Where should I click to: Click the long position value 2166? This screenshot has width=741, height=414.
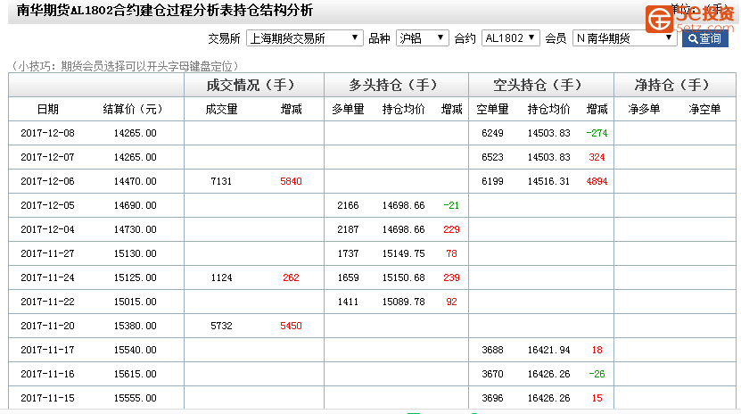[348, 205]
